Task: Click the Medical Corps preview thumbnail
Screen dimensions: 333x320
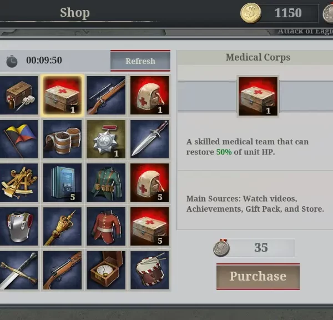Action: 258,96
